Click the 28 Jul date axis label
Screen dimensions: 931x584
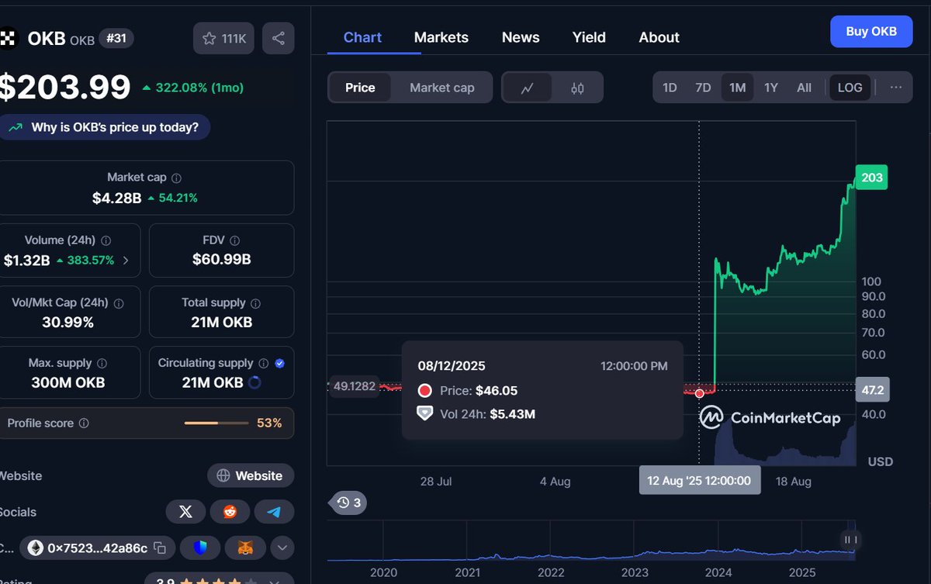click(x=436, y=482)
